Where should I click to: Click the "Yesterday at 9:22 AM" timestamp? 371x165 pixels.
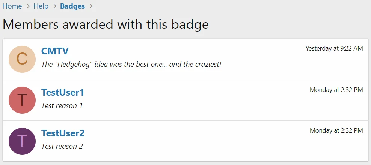coord(334,48)
